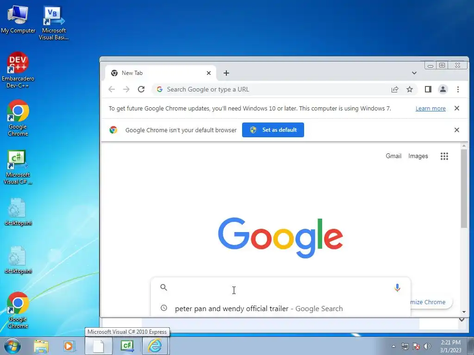Open the Learn more link
This screenshot has width=474, height=355.
tap(430, 108)
